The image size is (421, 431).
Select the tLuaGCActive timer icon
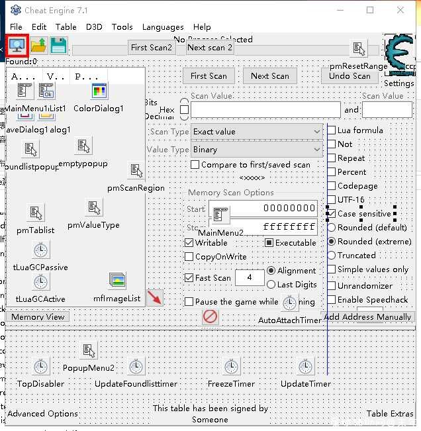[40, 282]
